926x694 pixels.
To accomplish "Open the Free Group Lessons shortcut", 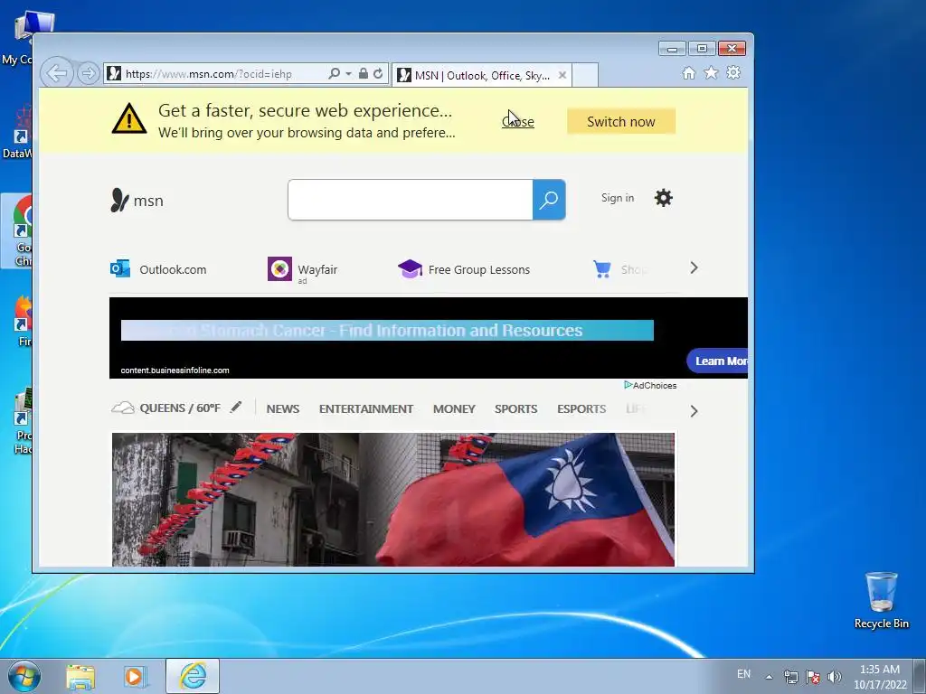I will pyautogui.click(x=464, y=269).
